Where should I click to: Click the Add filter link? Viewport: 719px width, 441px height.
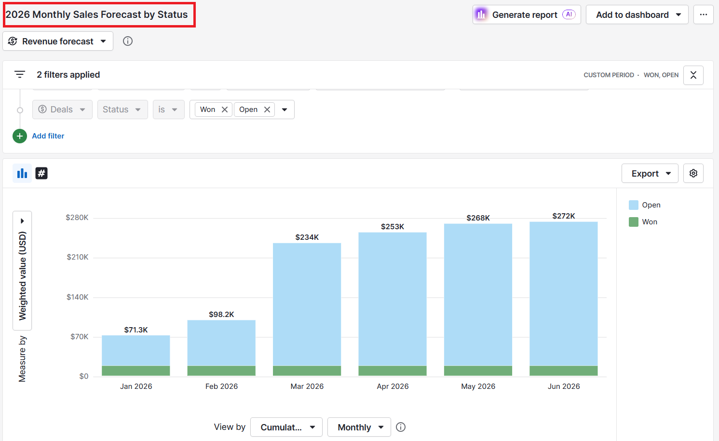[48, 136]
